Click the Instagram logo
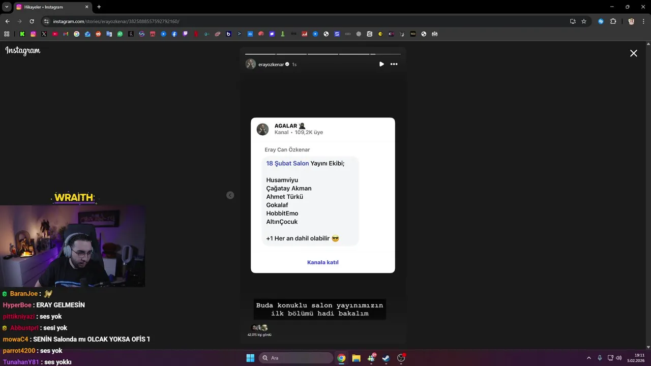The height and width of the screenshot is (366, 651). [23, 50]
